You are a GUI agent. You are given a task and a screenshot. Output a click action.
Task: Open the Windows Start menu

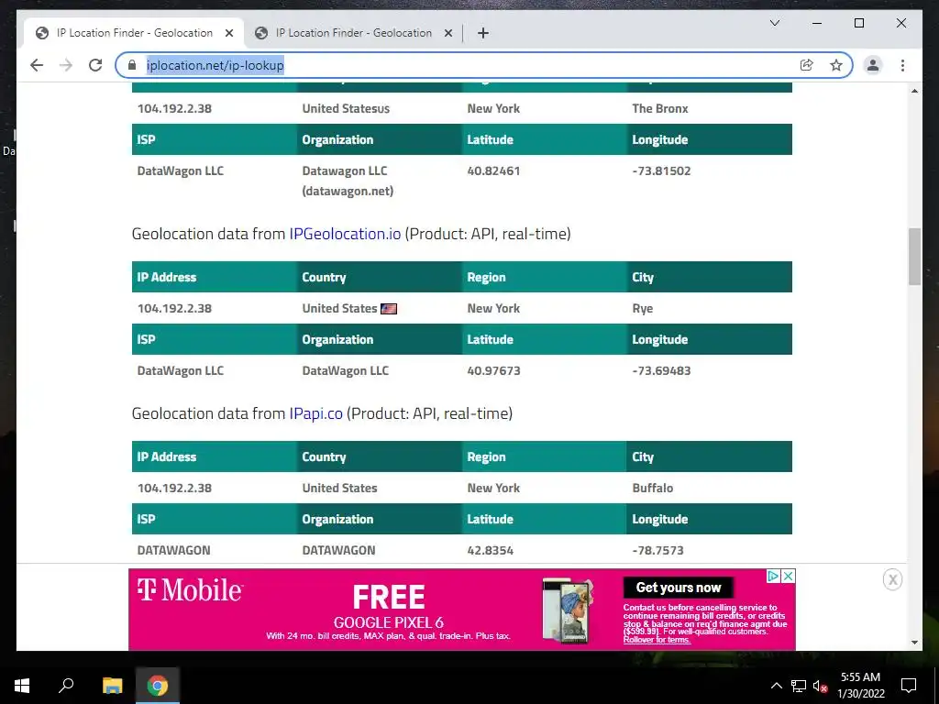[22, 685]
